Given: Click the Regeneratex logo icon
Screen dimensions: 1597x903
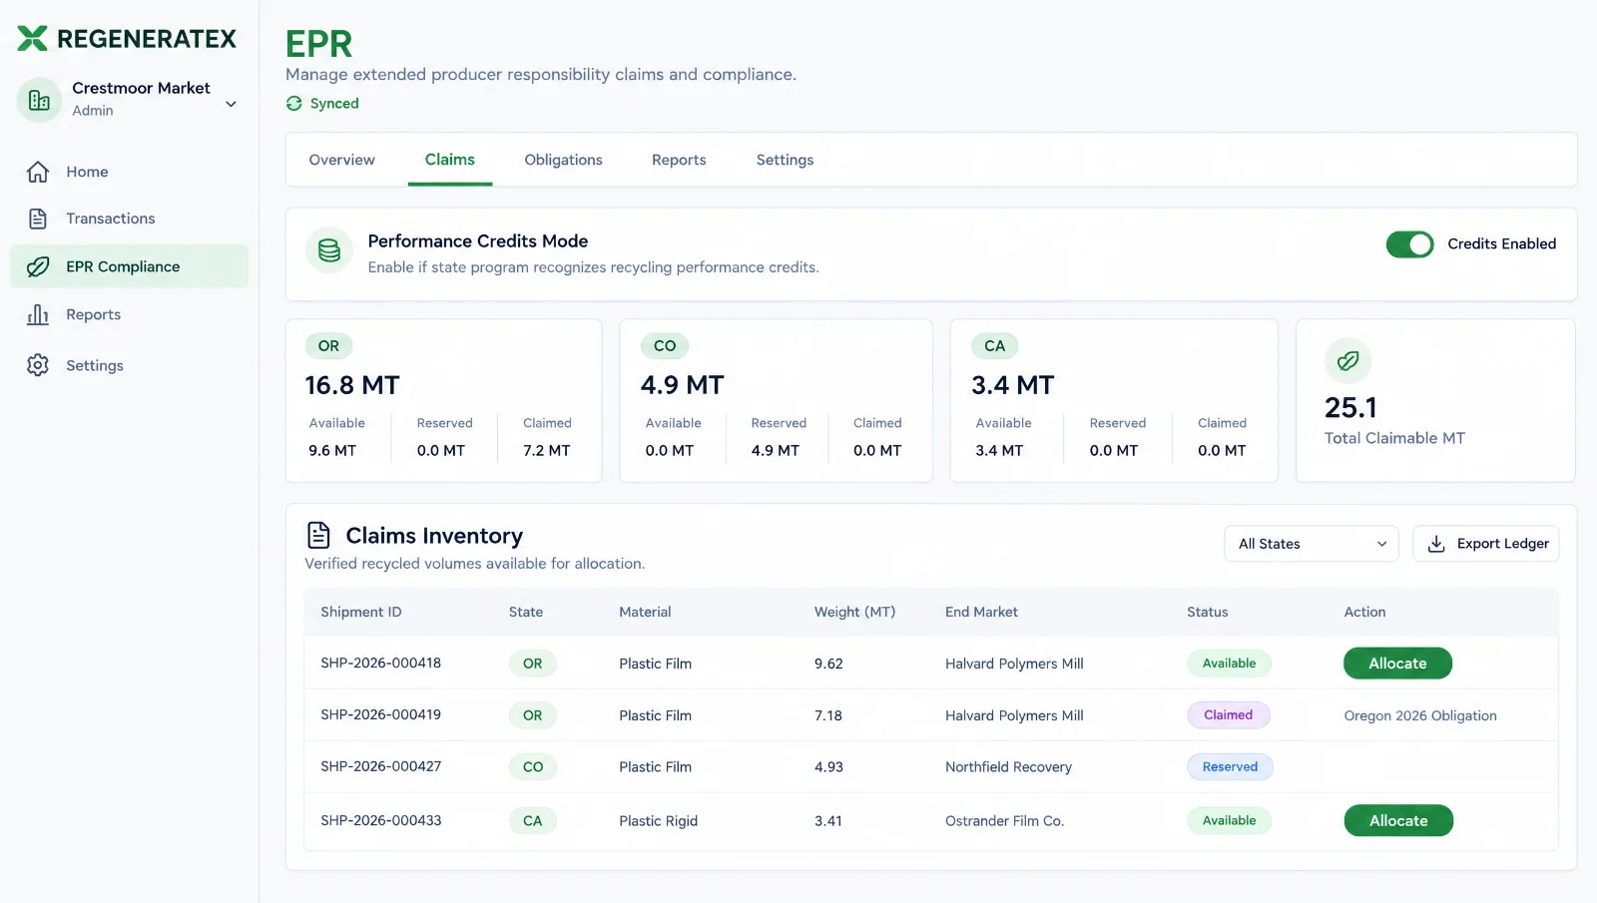Looking at the screenshot, I should pyautogui.click(x=32, y=38).
